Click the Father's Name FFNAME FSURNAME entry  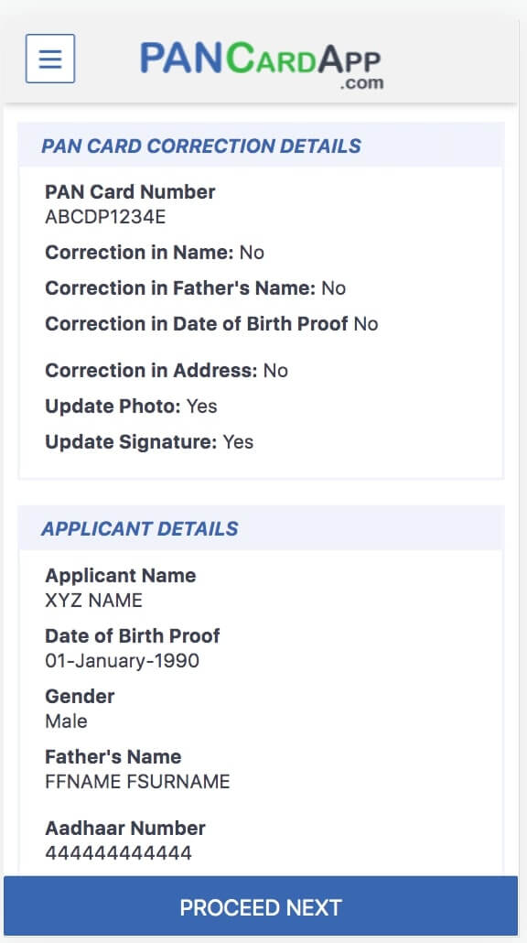(x=137, y=782)
